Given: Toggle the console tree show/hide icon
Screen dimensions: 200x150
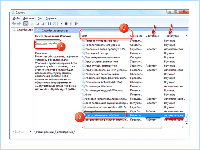Looking at the screenshot, I should pyautogui.click(x=26, y=24).
